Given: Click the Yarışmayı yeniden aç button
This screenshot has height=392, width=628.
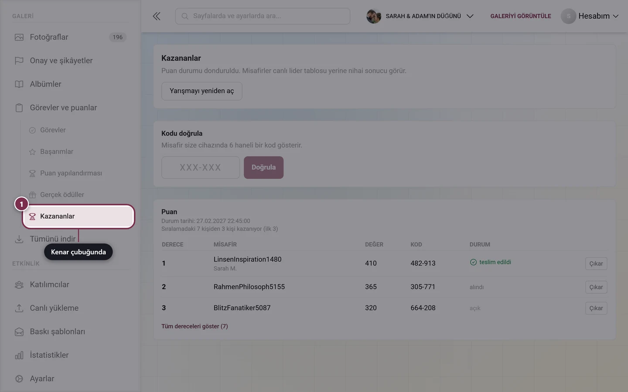Looking at the screenshot, I should [x=202, y=91].
